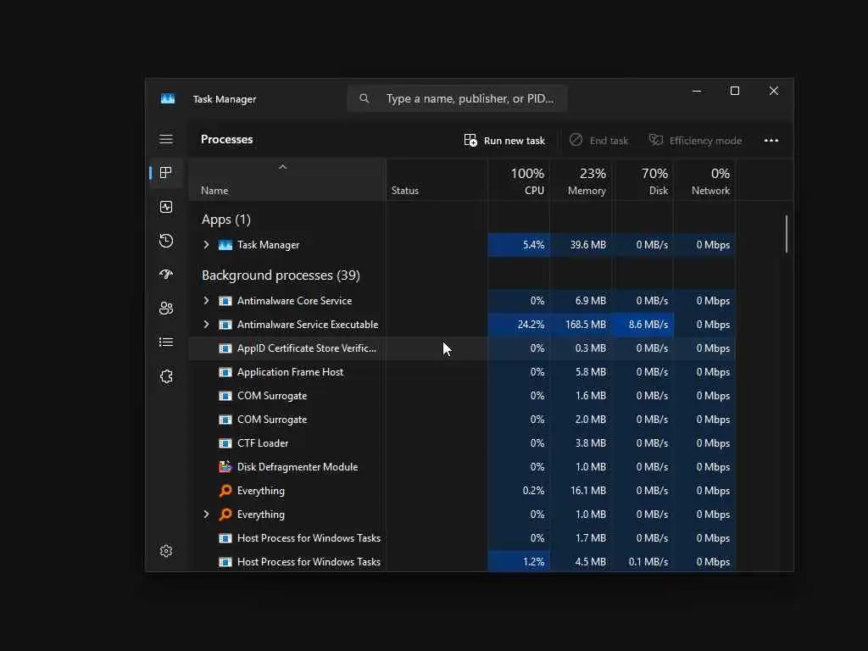Open the Users sidebar icon
This screenshot has height=651, width=868.
(166, 308)
